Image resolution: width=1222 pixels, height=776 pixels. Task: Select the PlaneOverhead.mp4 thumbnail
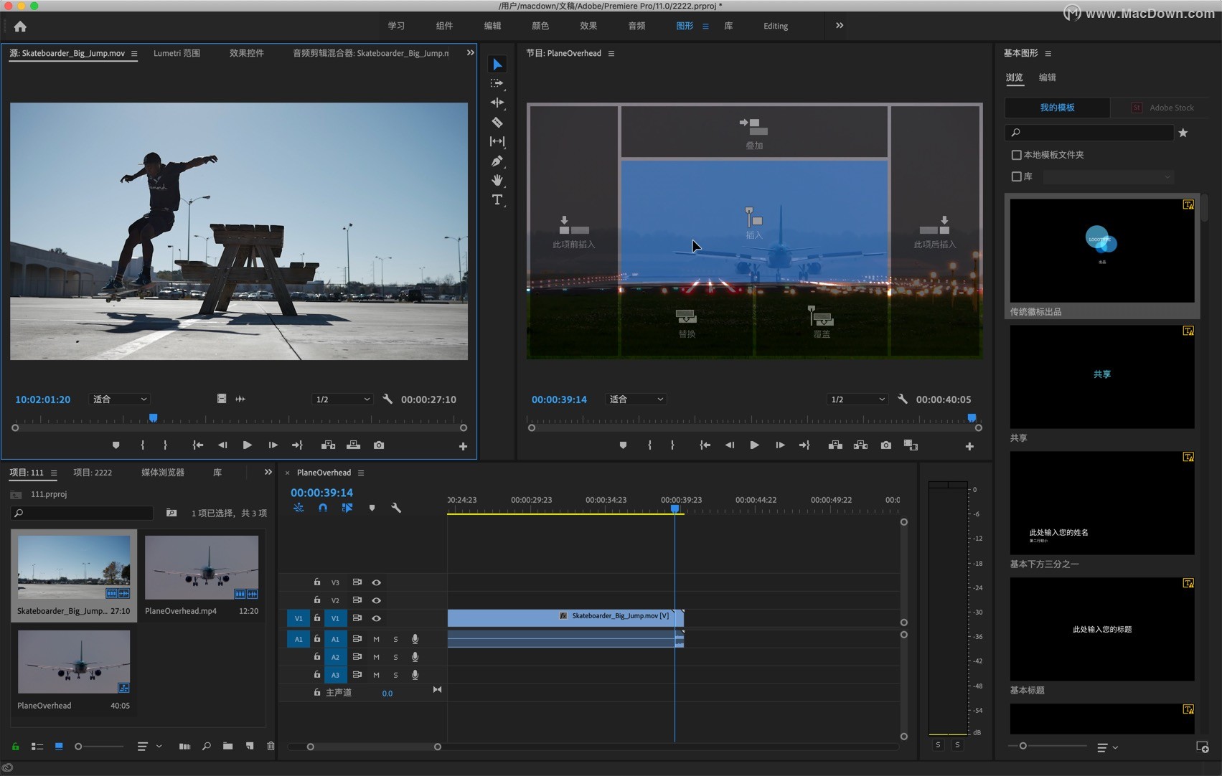pyautogui.click(x=202, y=568)
